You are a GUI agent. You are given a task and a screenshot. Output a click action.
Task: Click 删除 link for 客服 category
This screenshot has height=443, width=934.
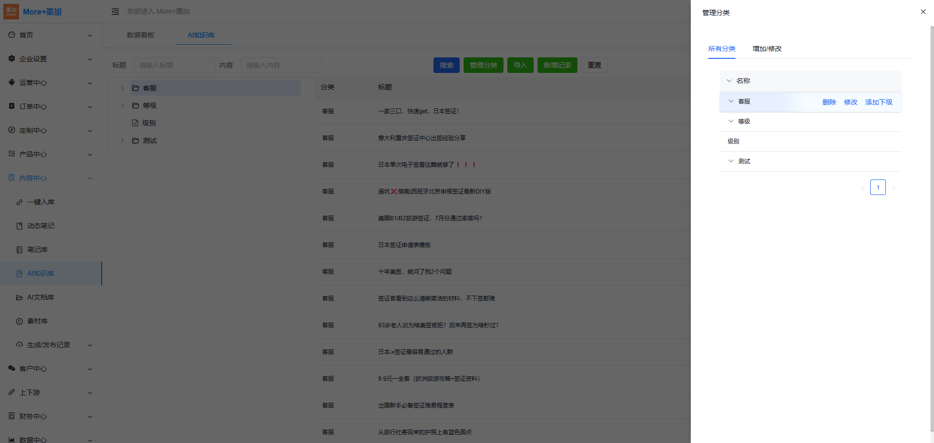click(x=829, y=102)
